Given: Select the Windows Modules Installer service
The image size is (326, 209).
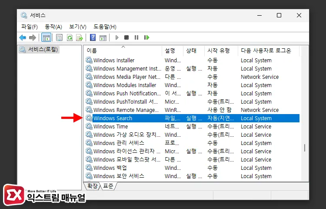Looking at the screenshot, I should pyautogui.click(x=192, y=85).
